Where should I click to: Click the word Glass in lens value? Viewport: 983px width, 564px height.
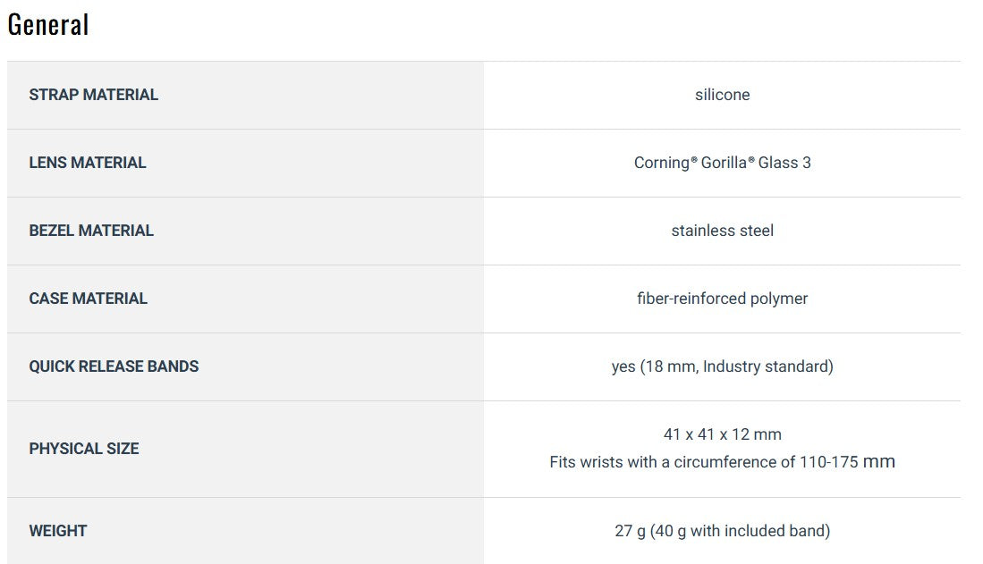point(777,163)
